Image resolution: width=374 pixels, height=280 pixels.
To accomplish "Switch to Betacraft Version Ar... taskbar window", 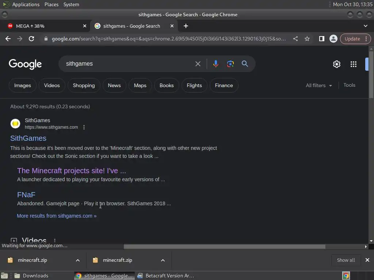I will tap(166, 276).
